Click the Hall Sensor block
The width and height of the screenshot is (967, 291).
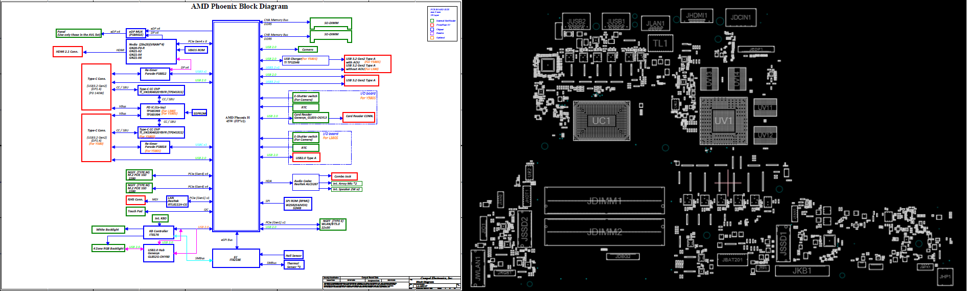click(294, 255)
